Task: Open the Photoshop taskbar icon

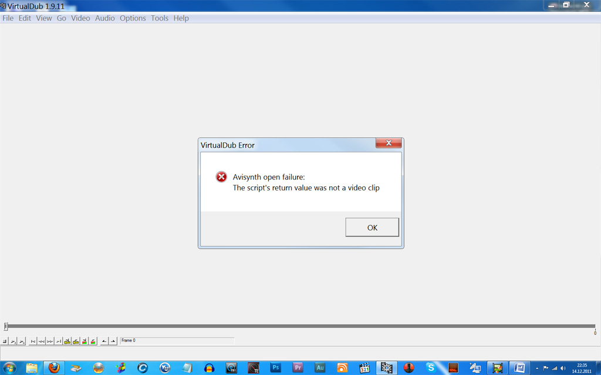Action: point(276,368)
